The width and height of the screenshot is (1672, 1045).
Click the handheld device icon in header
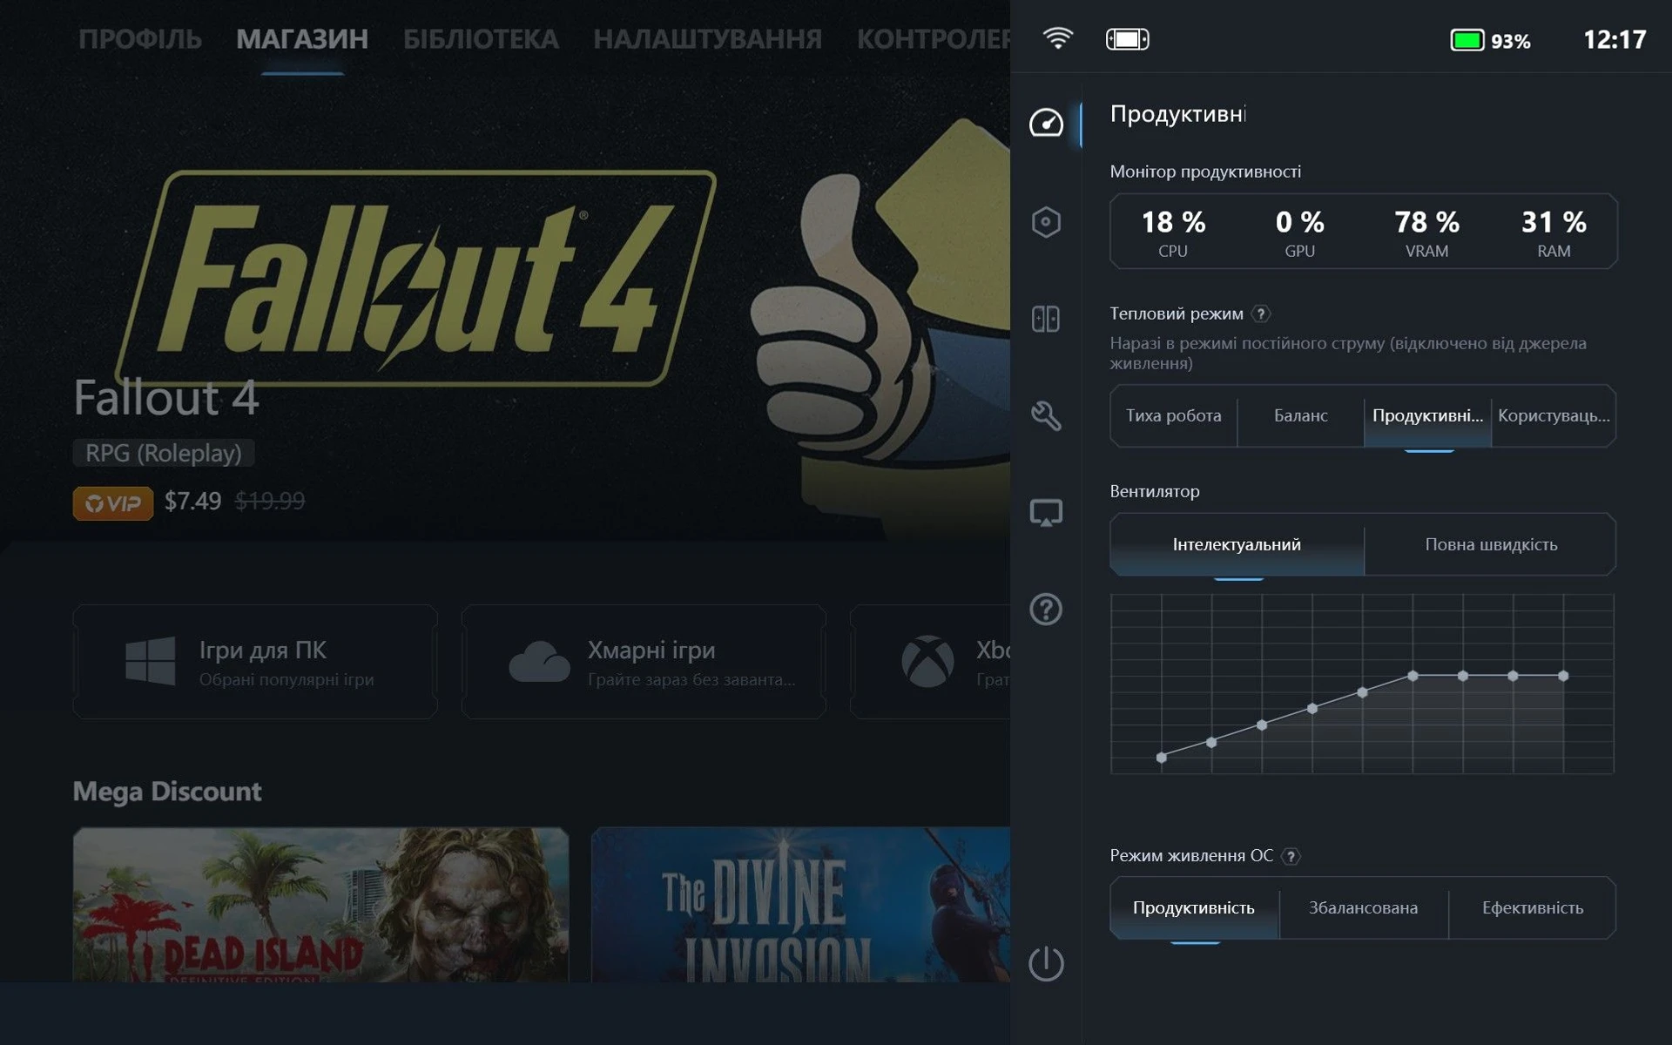(x=1128, y=39)
